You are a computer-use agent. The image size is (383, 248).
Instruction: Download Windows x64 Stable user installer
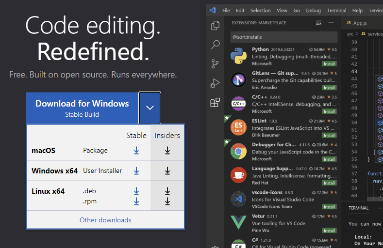(x=136, y=171)
